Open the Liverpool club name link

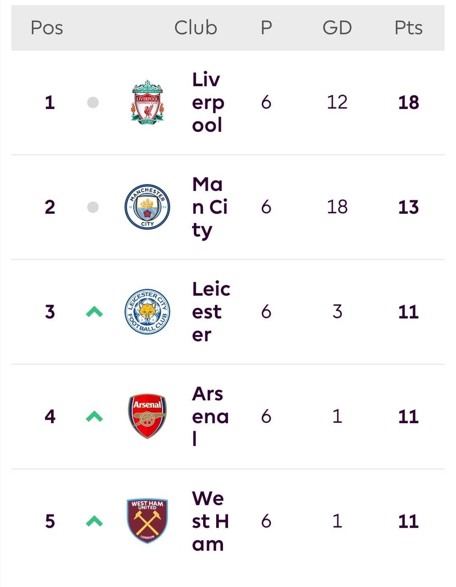(x=208, y=102)
